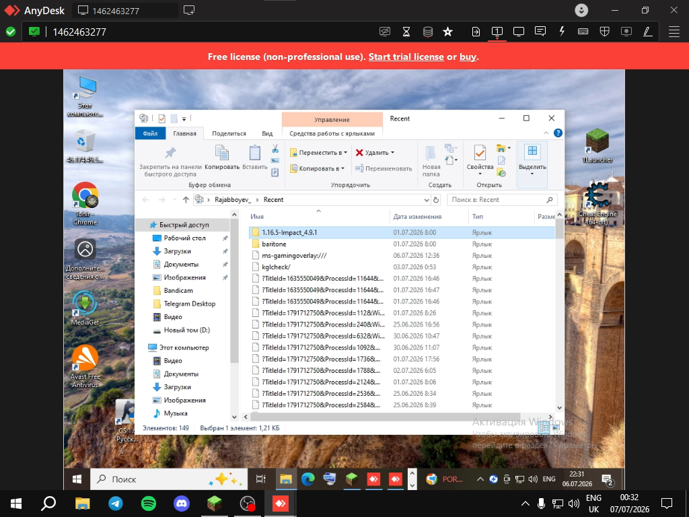This screenshot has height=517, width=689.
Task: Select the baritone shortcut row
Action: 402,244
